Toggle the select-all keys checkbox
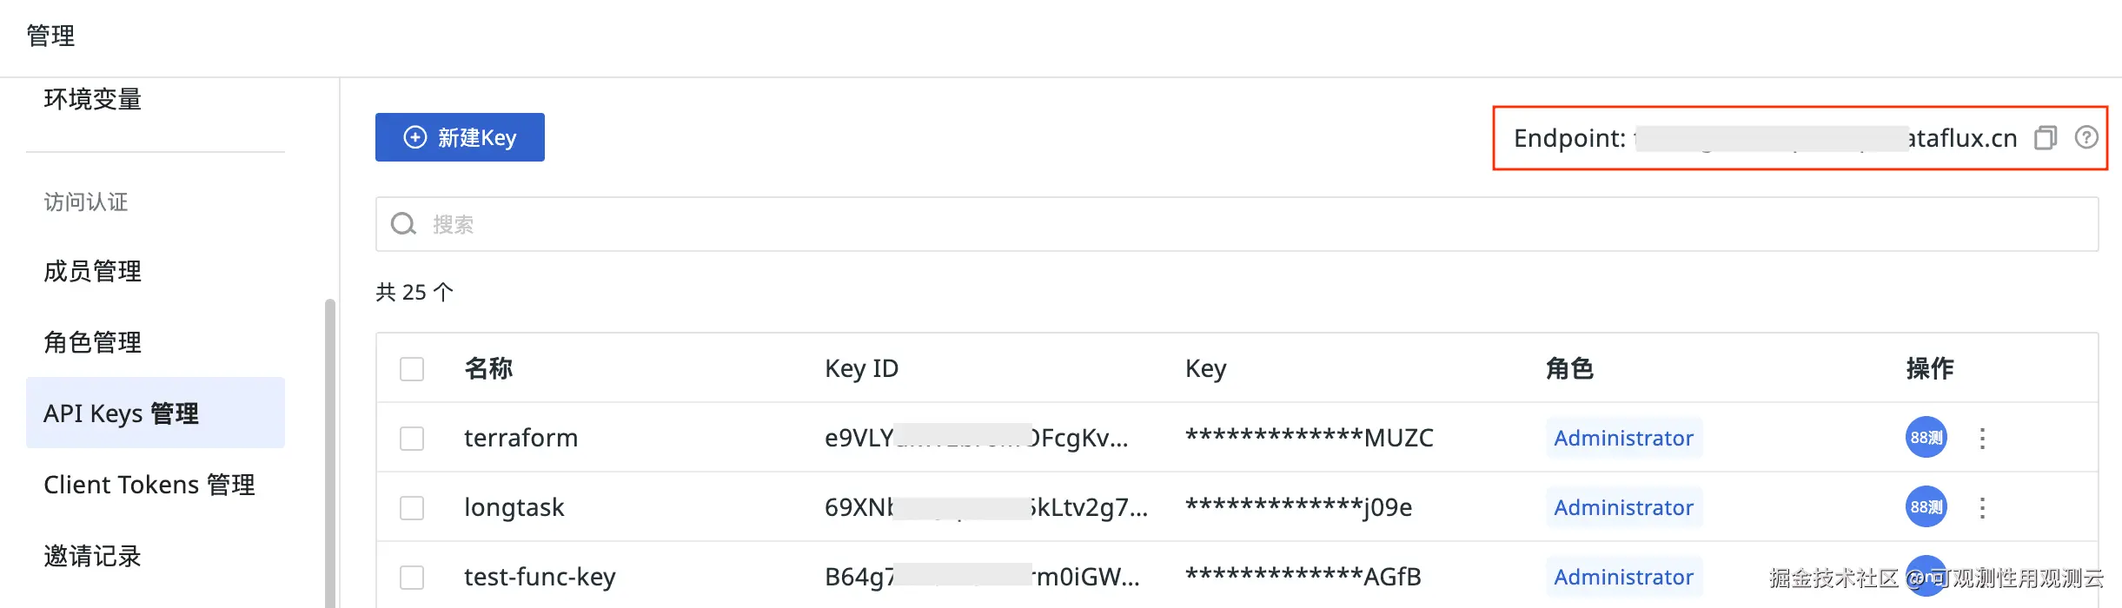 412,369
